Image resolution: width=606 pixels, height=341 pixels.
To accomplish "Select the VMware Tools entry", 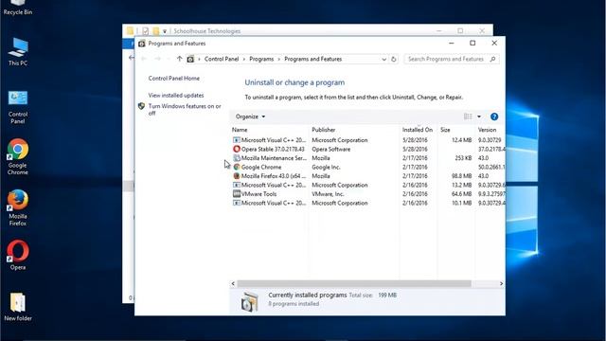I will tap(368, 193).
